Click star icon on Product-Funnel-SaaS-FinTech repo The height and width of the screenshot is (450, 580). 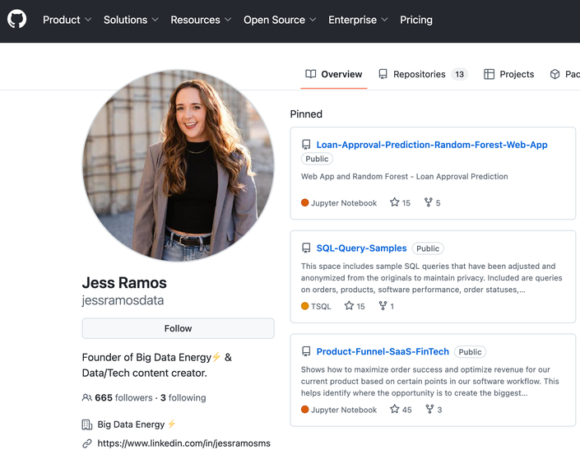(x=395, y=409)
